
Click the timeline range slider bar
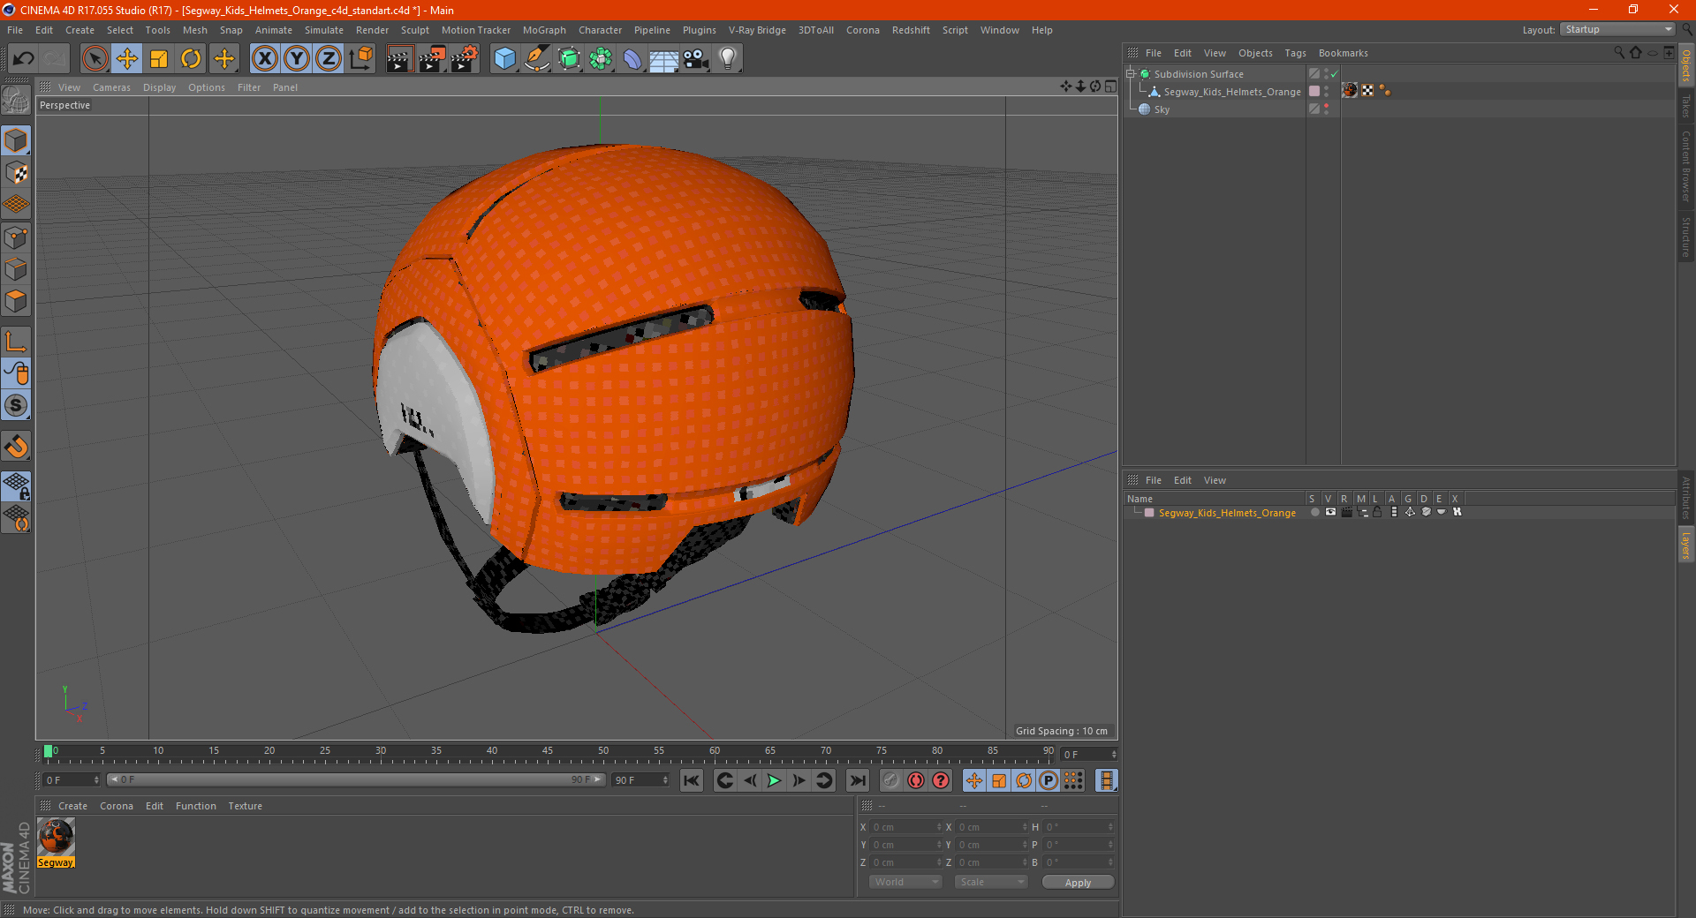click(x=355, y=779)
